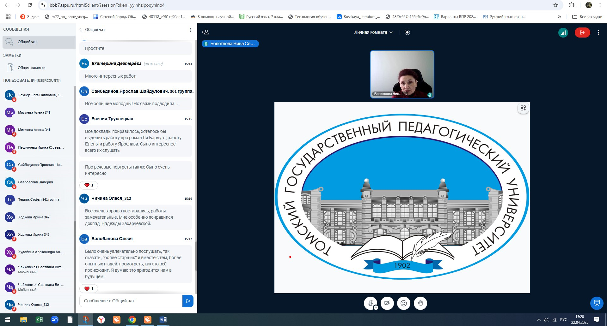The height and width of the screenshot is (326, 607).
Task: Leave the meeting with red exit button
Action: click(582, 33)
